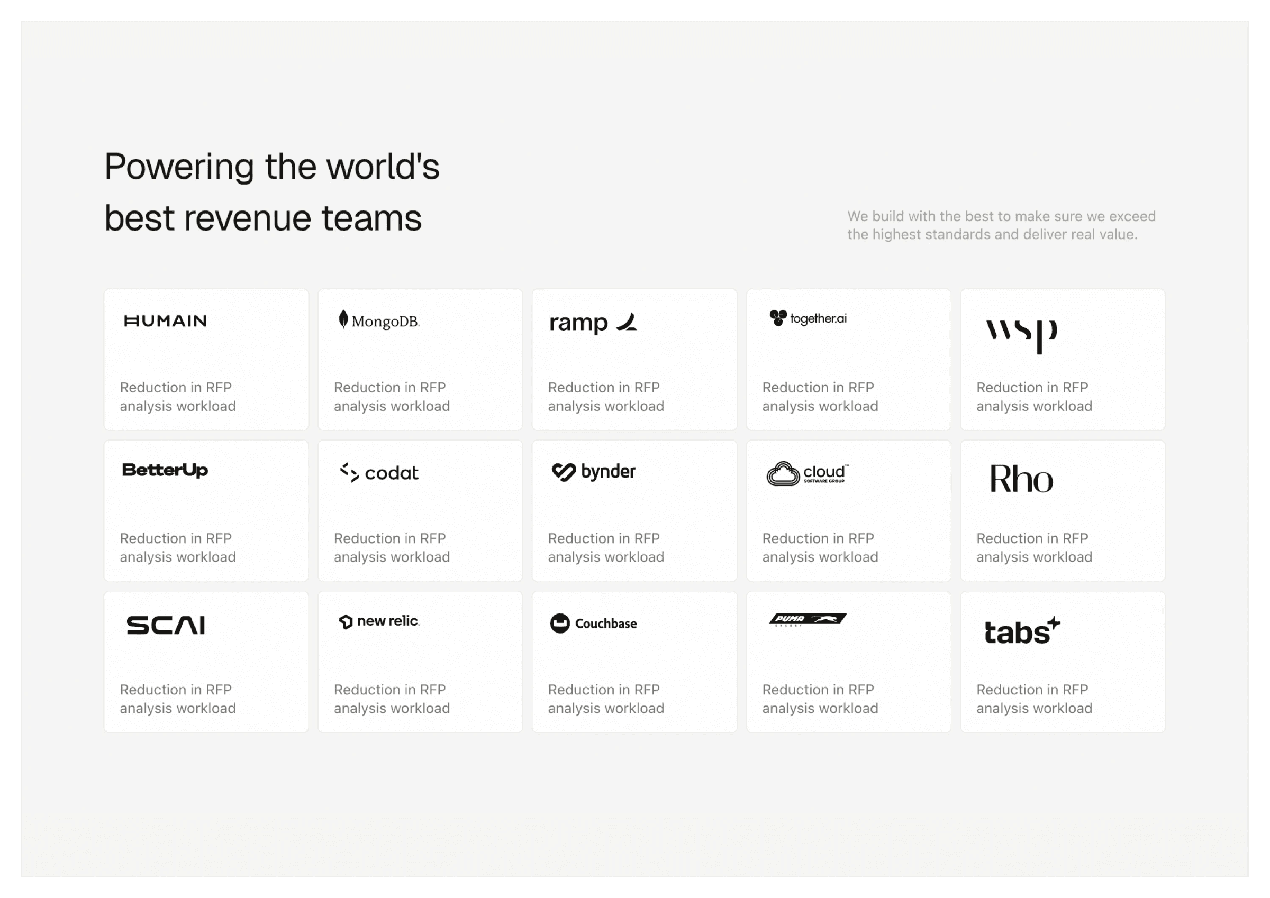Screen dimensions: 1270x898
Task: Click the 'We build with the best' text
Action: point(1001,225)
